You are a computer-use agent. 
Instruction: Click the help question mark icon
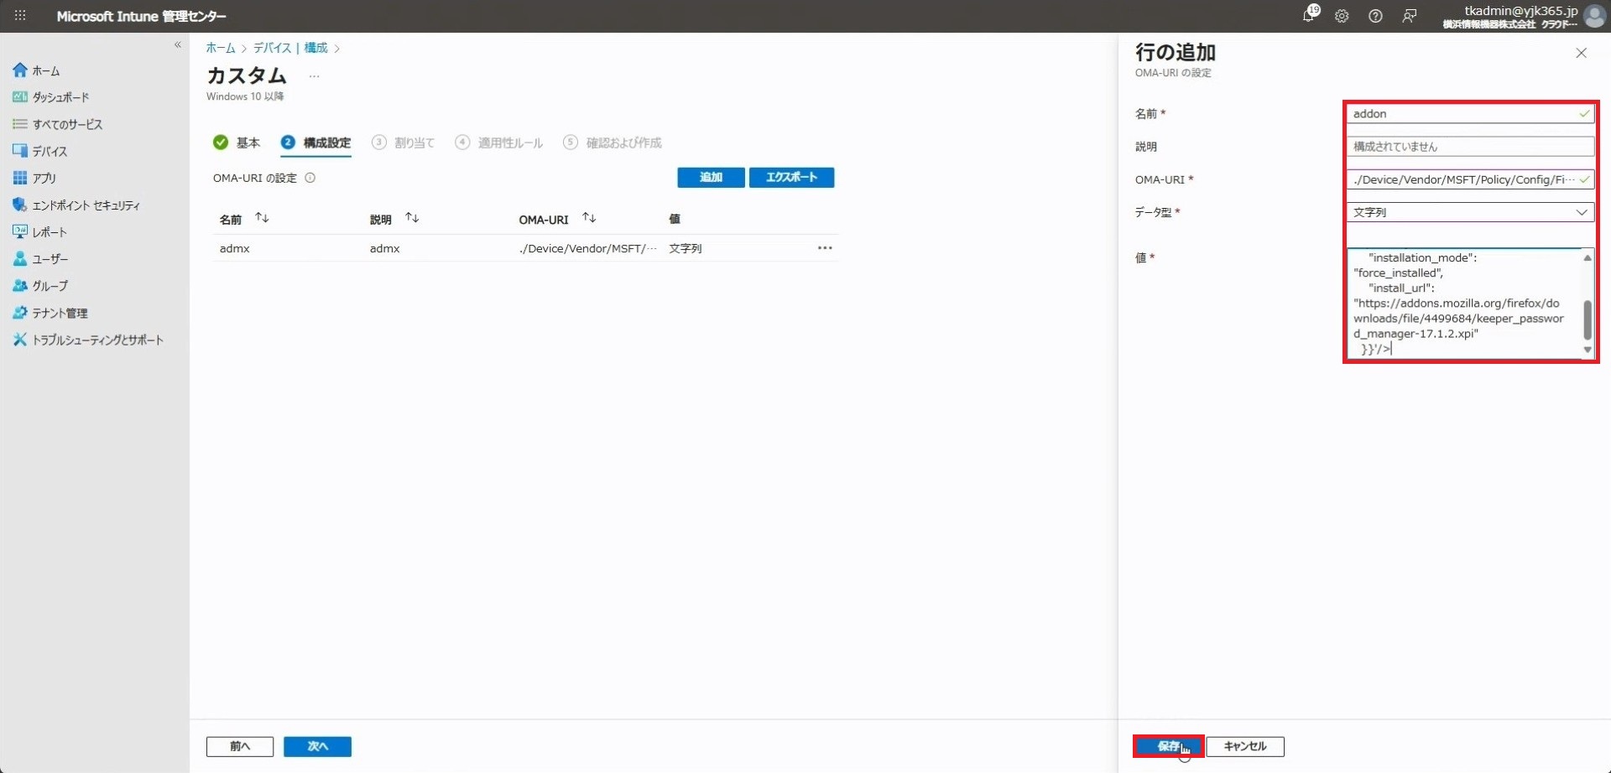(1375, 16)
